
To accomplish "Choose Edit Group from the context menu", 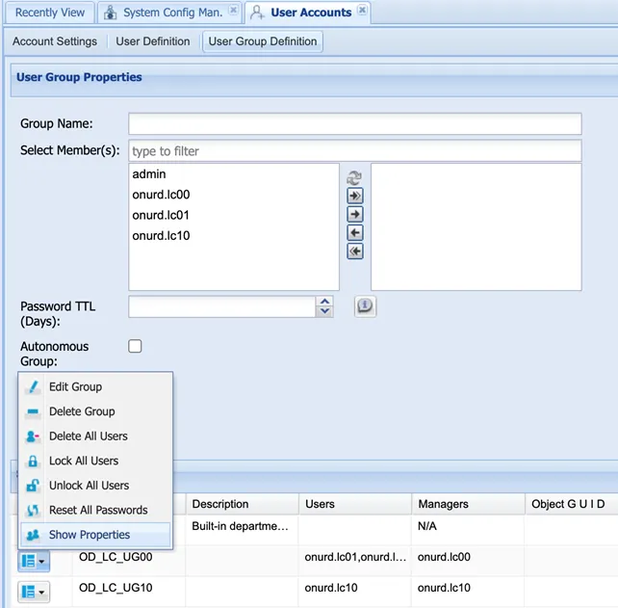I will [95, 386].
